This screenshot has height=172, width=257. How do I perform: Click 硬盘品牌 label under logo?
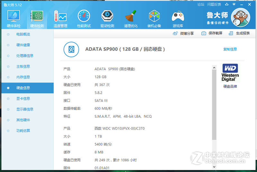pyautogui.click(x=230, y=86)
